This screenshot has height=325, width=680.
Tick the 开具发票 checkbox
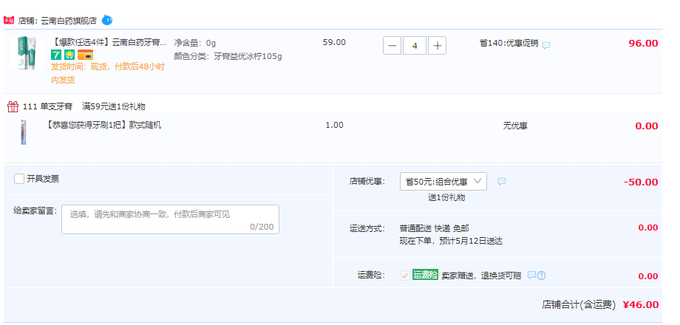19,179
